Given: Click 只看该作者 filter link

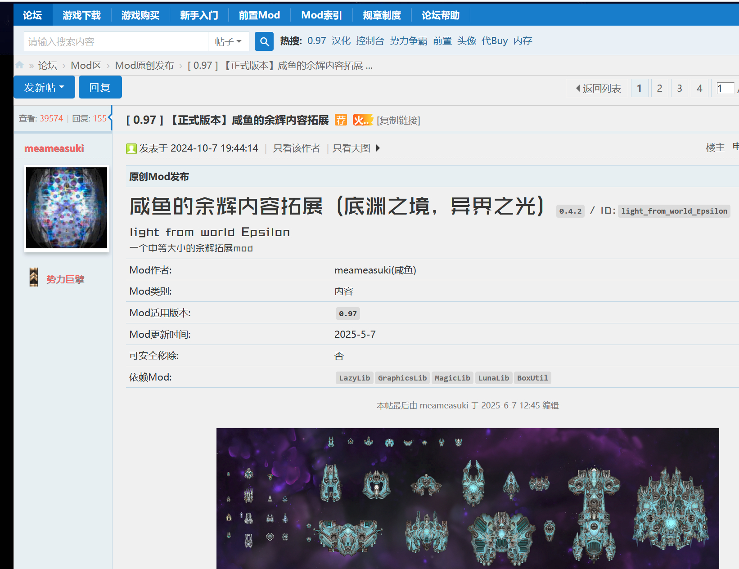Looking at the screenshot, I should 296,148.
